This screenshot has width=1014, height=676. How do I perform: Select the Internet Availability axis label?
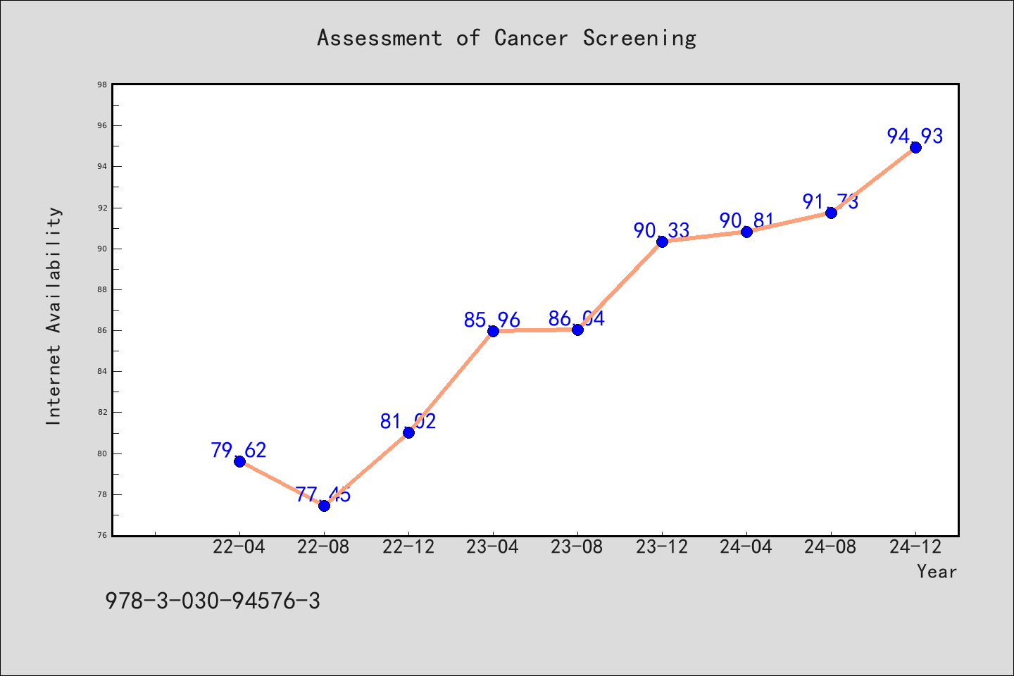pyautogui.click(x=54, y=315)
